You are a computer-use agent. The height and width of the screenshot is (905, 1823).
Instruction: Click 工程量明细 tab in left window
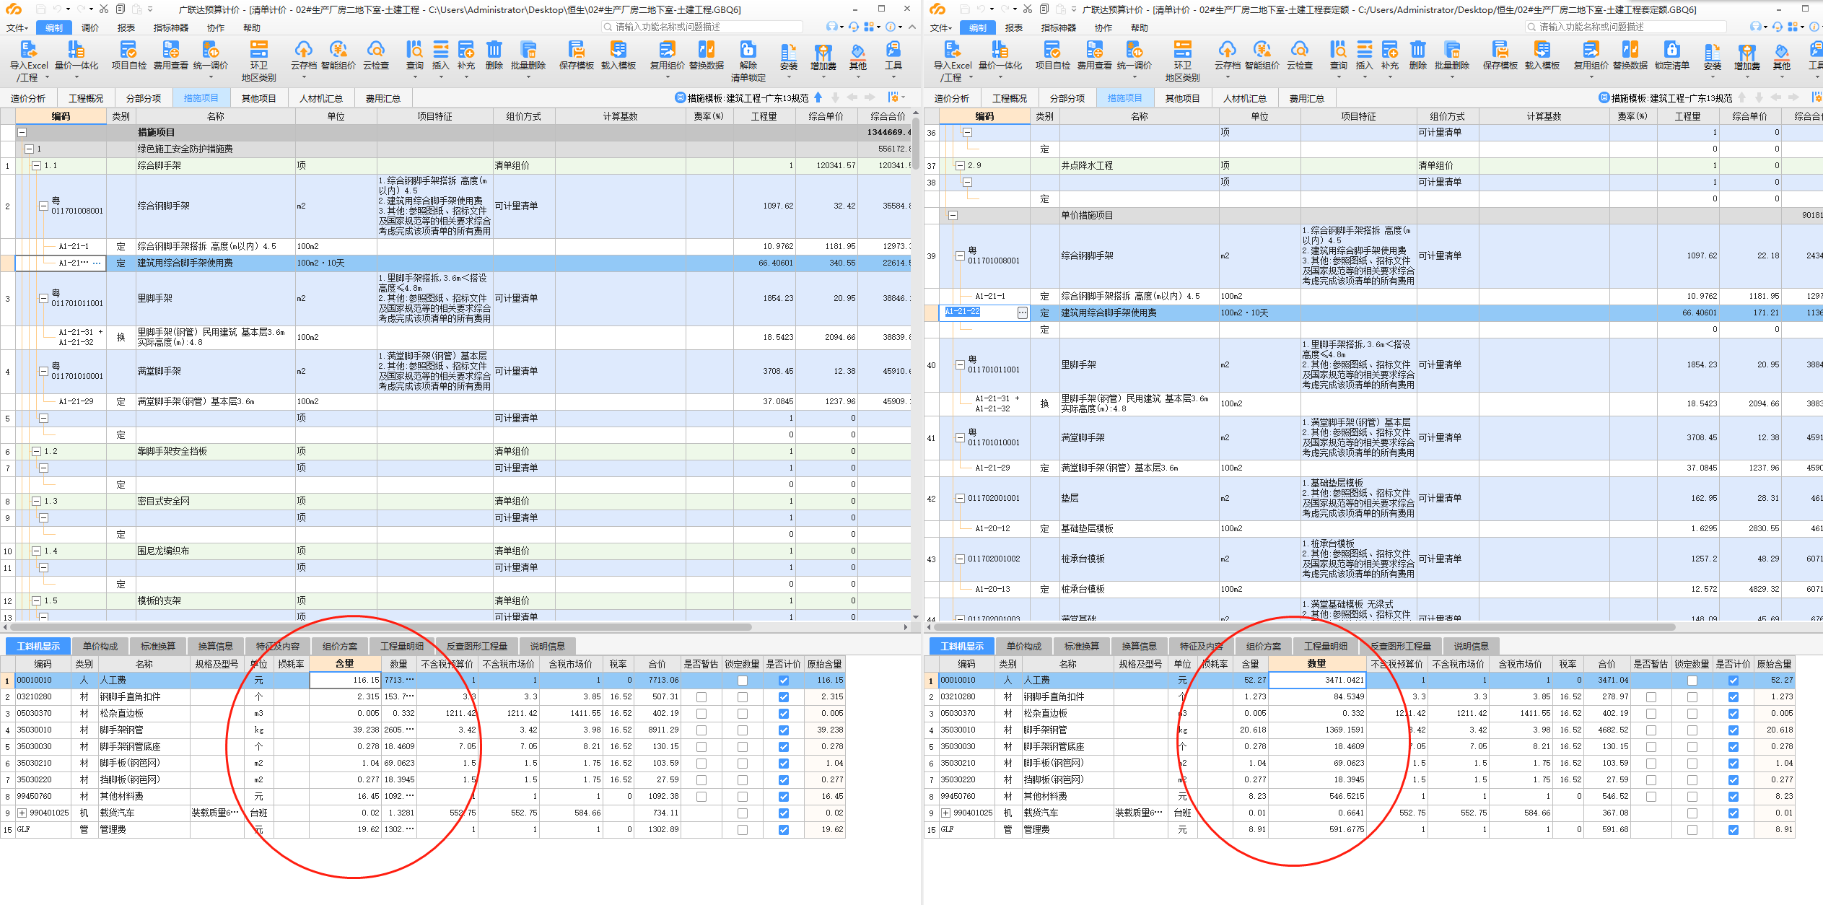coord(402,647)
